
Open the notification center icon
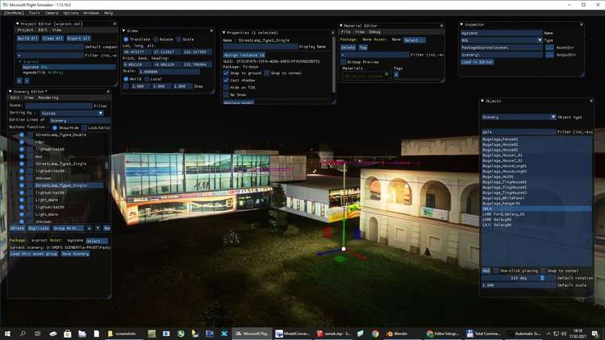pos(595,334)
